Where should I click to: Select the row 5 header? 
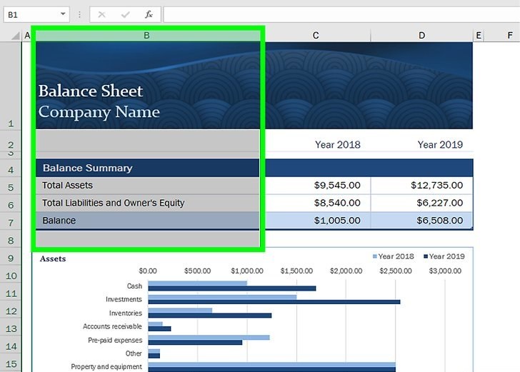click(x=10, y=187)
